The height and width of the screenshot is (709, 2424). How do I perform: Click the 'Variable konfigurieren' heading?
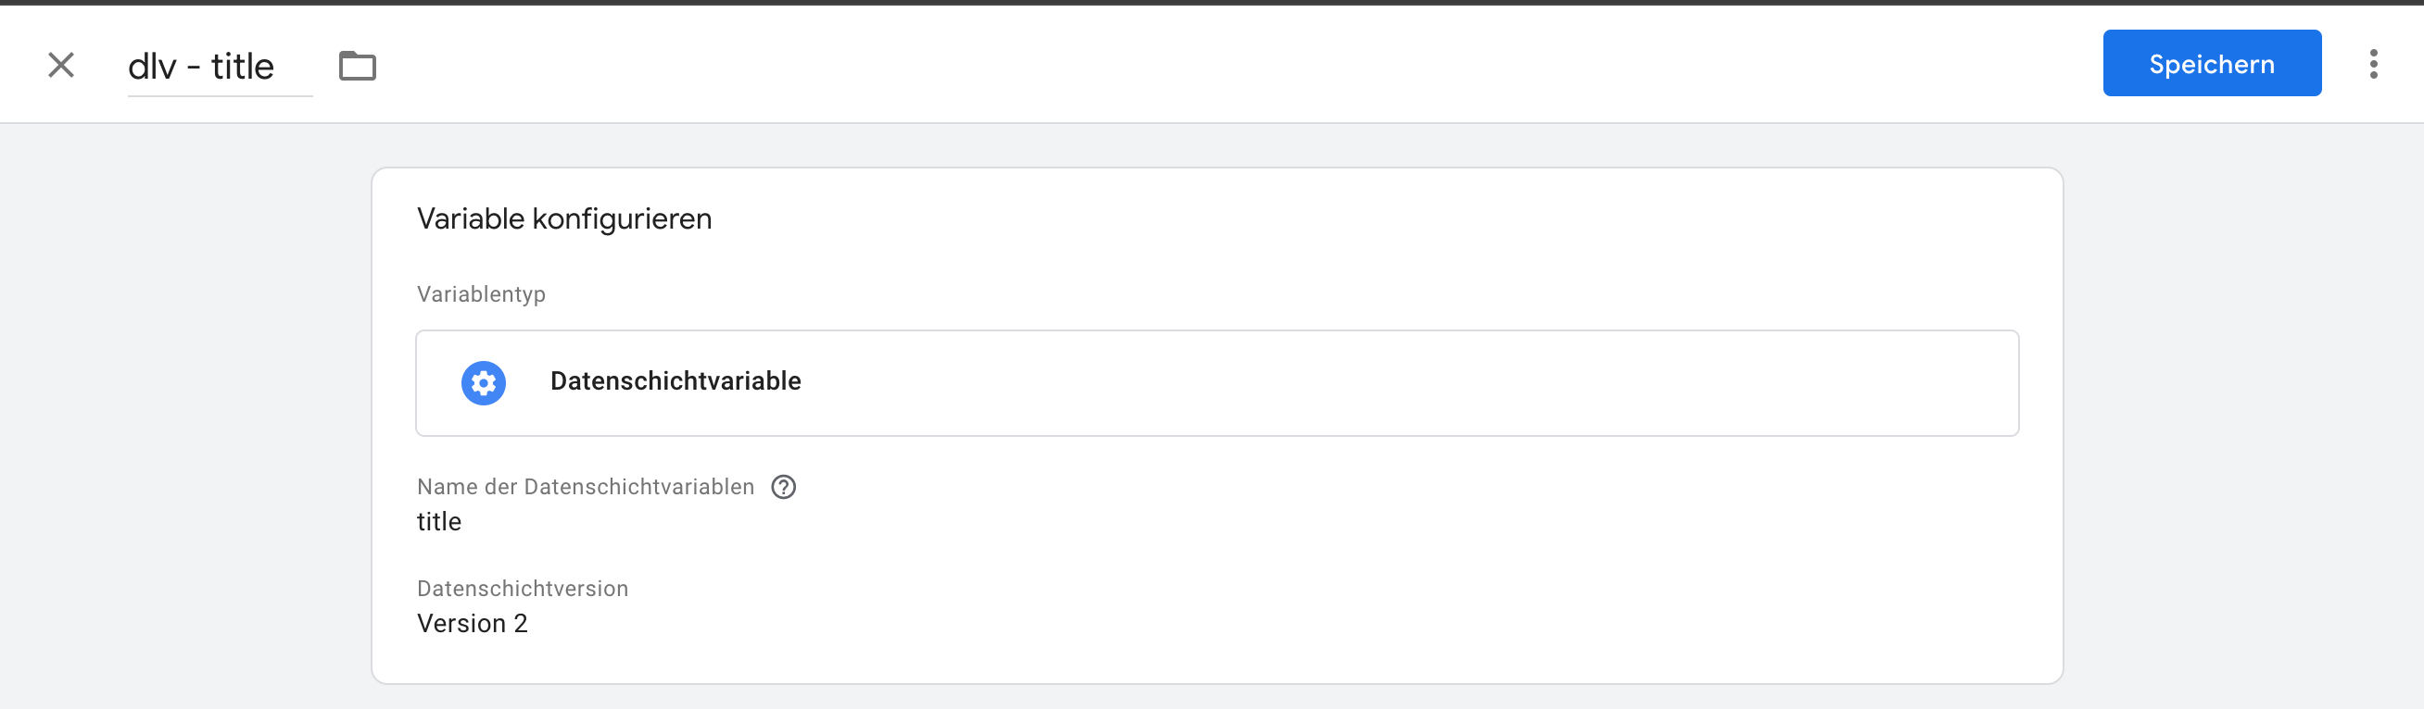point(564,219)
